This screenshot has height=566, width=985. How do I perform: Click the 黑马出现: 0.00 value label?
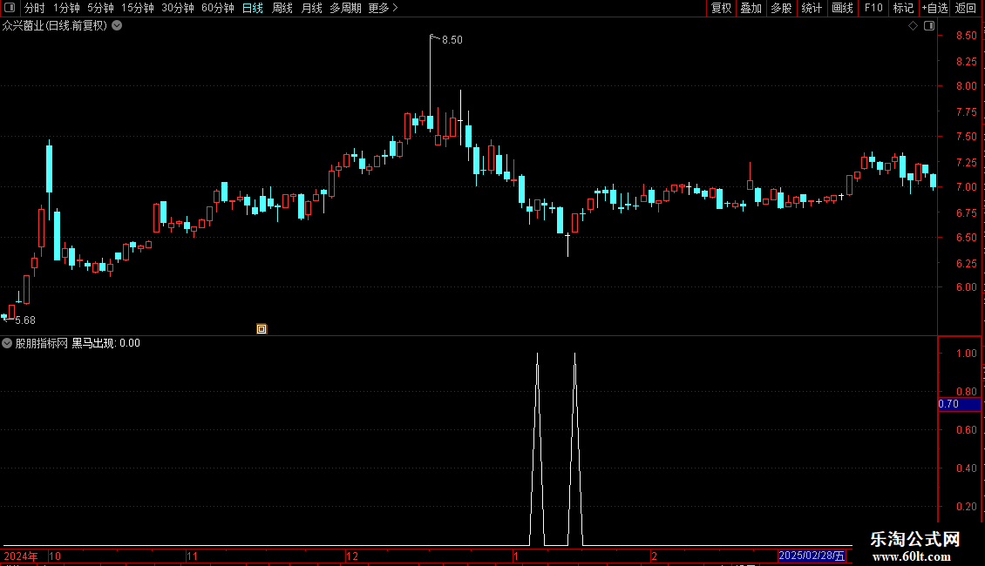pyautogui.click(x=105, y=343)
